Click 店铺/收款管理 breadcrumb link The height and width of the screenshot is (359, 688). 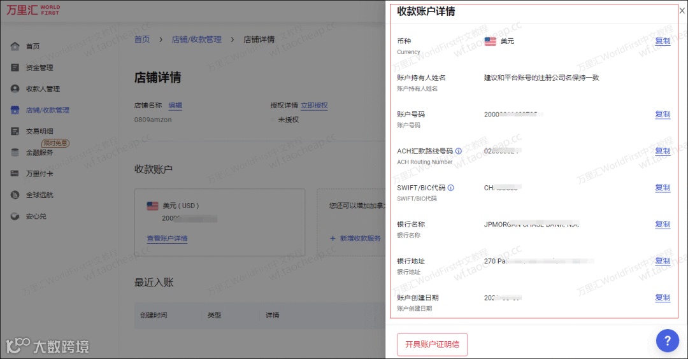click(x=197, y=39)
